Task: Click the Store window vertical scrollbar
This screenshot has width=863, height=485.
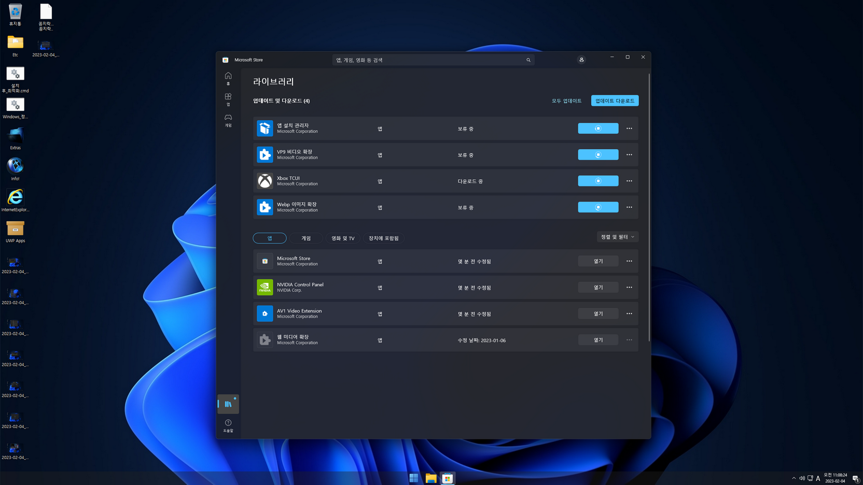Action: pyautogui.click(x=649, y=207)
